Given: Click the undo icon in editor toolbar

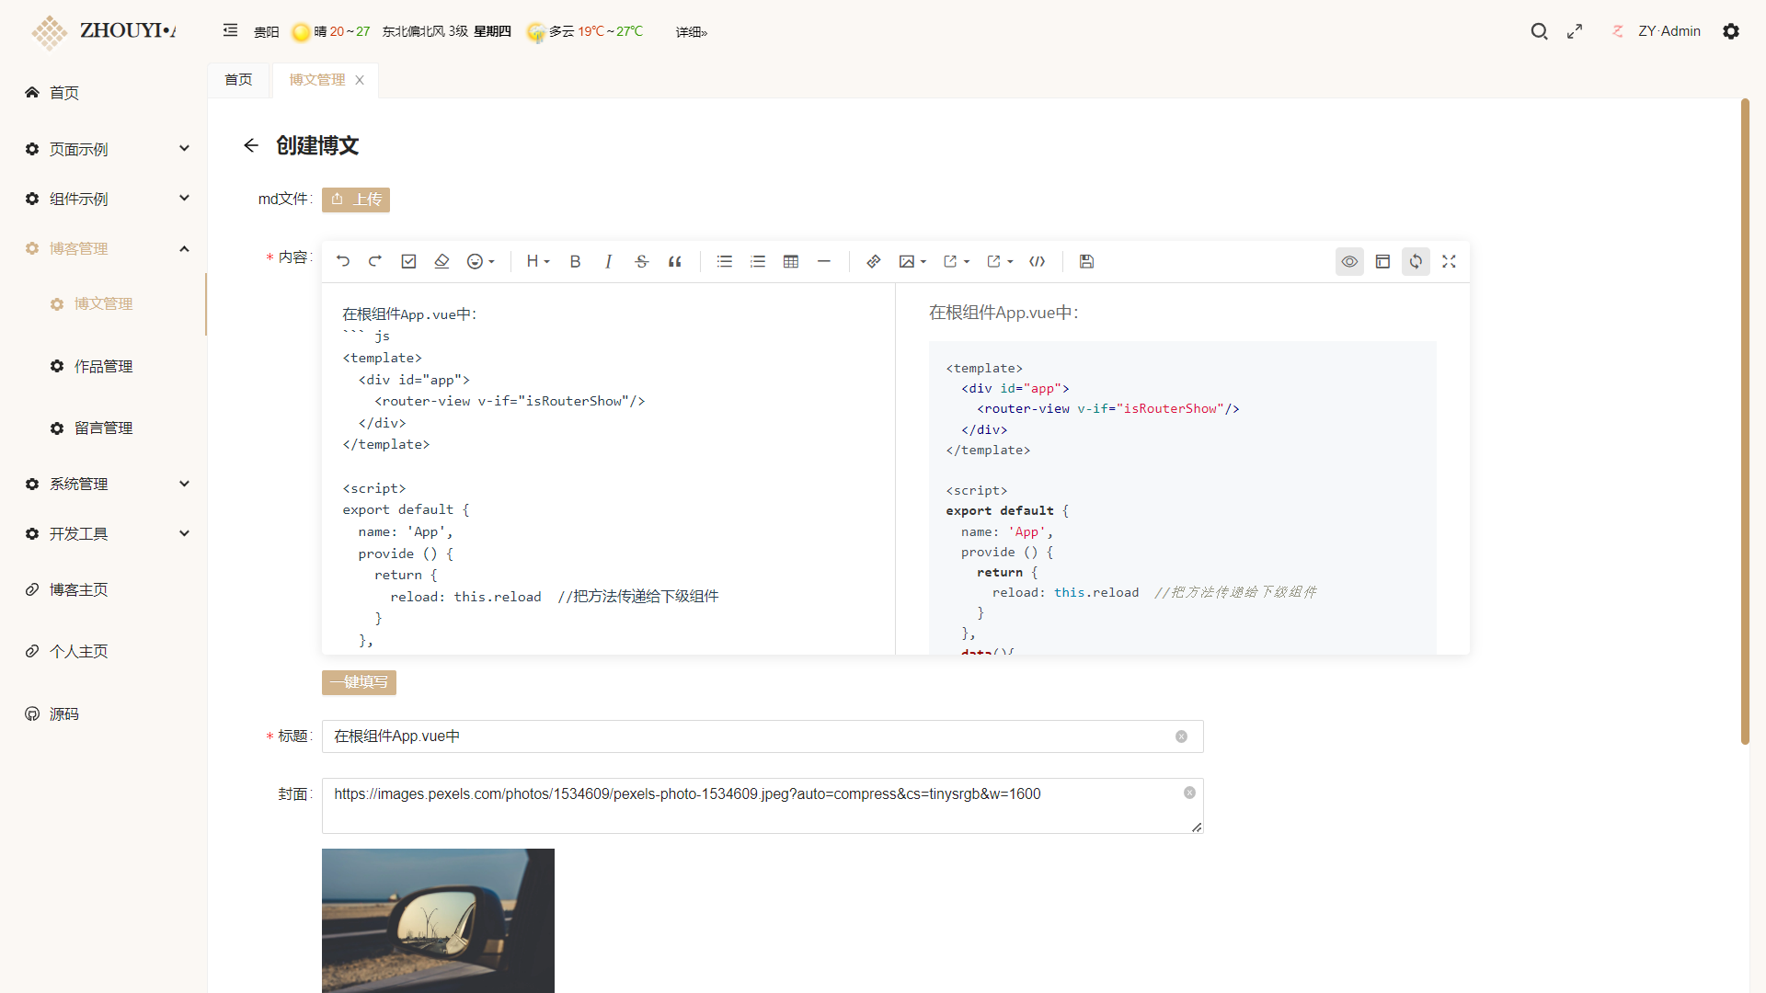Looking at the screenshot, I should 343,262.
